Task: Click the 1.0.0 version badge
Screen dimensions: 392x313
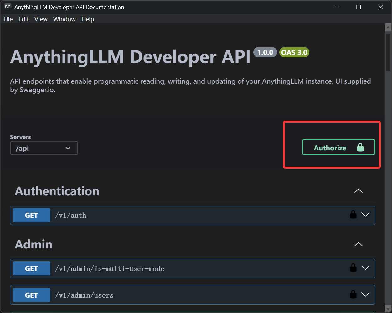Action: (x=265, y=52)
